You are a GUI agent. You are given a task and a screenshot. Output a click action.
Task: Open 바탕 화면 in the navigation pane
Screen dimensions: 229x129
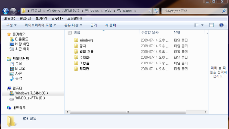(x=19, y=44)
